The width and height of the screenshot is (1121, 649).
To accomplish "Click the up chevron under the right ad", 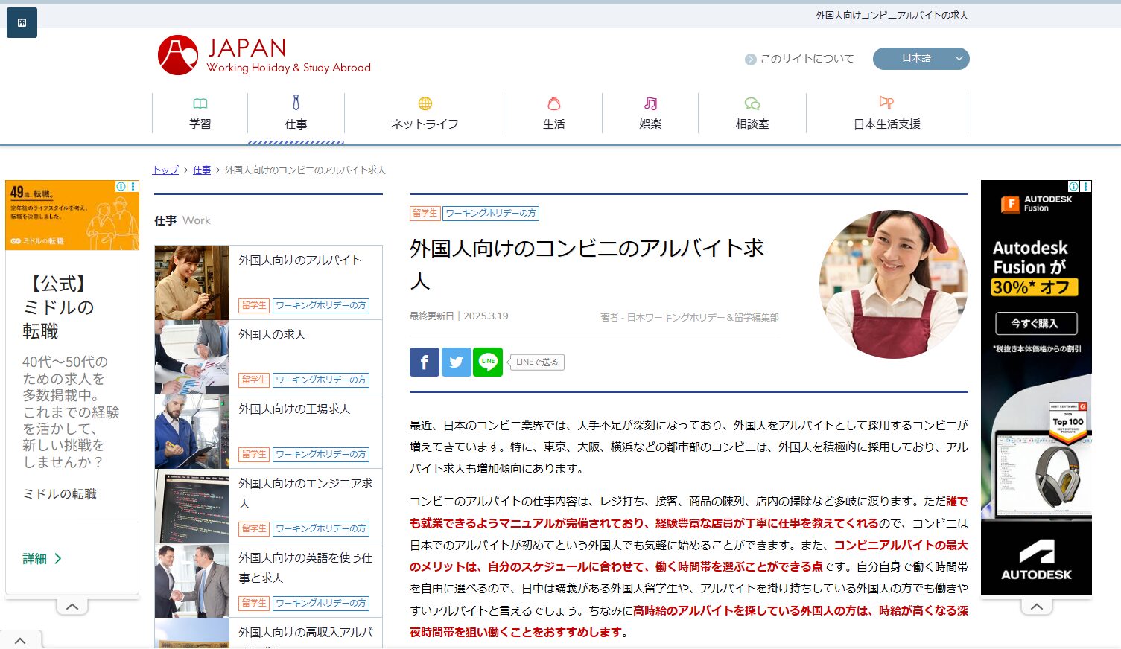I will click(x=1036, y=606).
